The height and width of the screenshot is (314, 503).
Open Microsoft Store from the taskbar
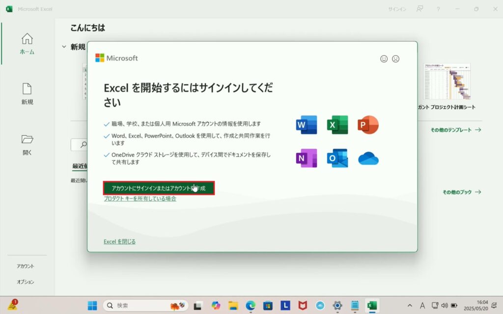pos(268,305)
